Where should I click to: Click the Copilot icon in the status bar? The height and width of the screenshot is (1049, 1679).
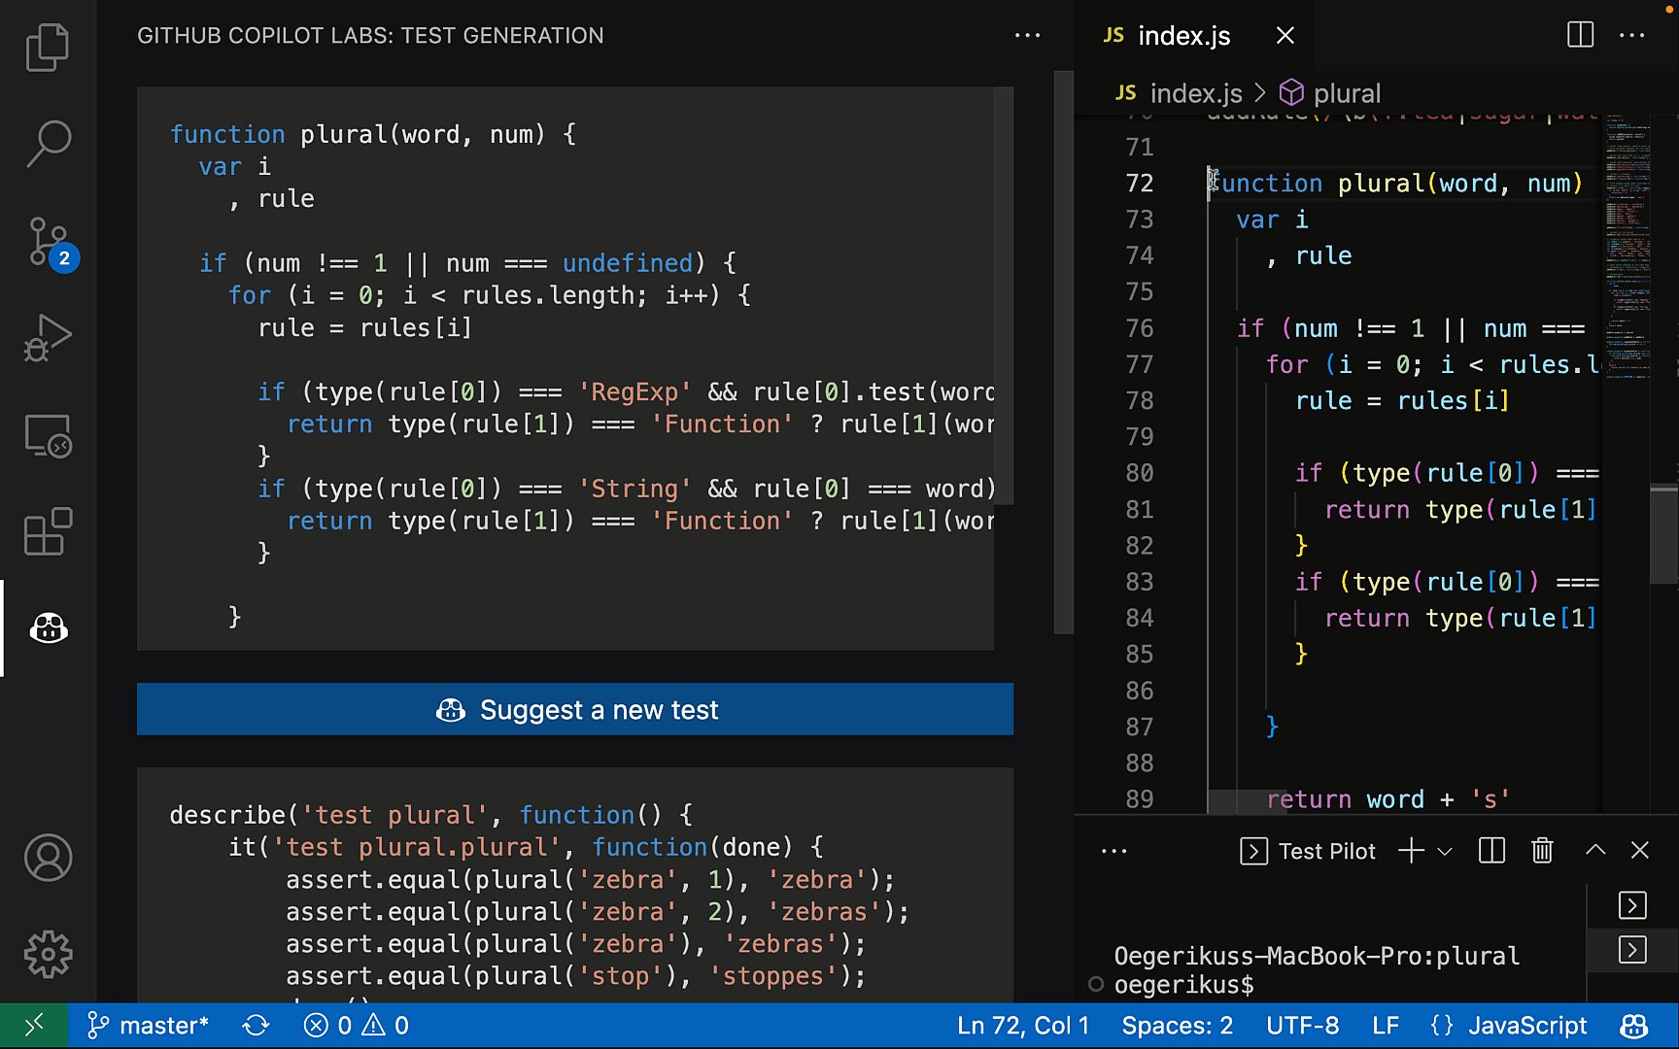coord(1630,1025)
